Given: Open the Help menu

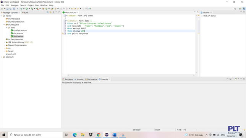Looking at the screenshot, I should tap(51, 5).
